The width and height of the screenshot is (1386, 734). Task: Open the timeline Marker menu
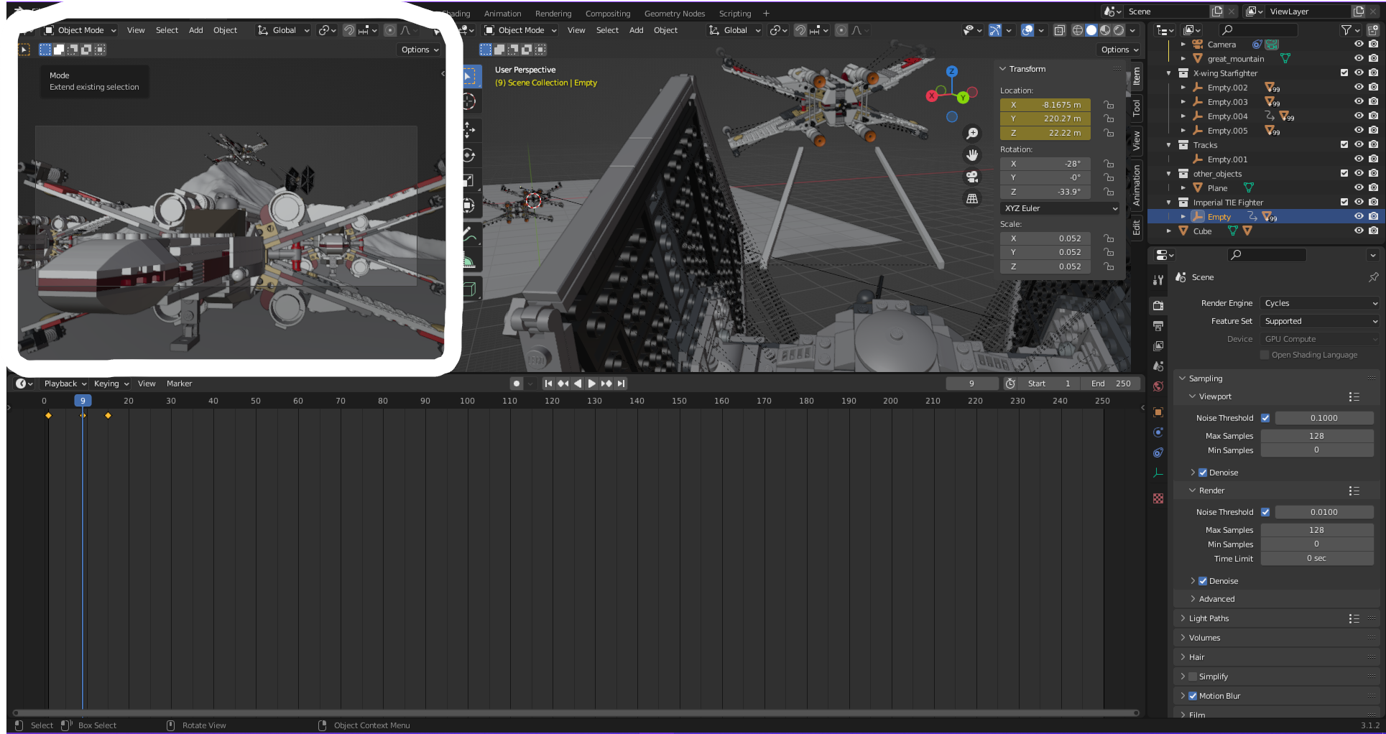pos(179,384)
